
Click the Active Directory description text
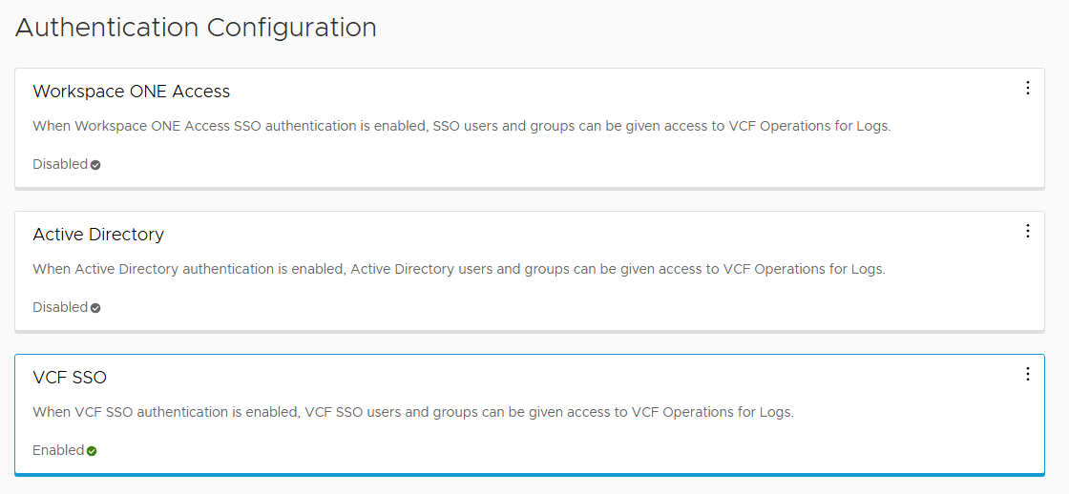(x=458, y=269)
